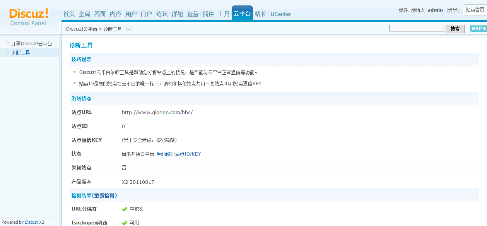Click the 退出 logout link

pyautogui.click(x=453, y=10)
